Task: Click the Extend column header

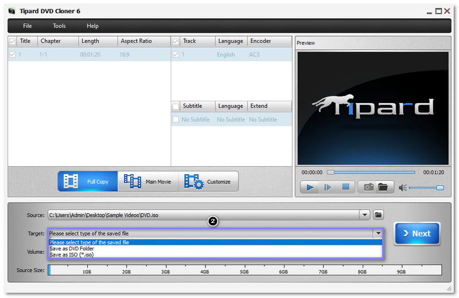Action: point(269,106)
